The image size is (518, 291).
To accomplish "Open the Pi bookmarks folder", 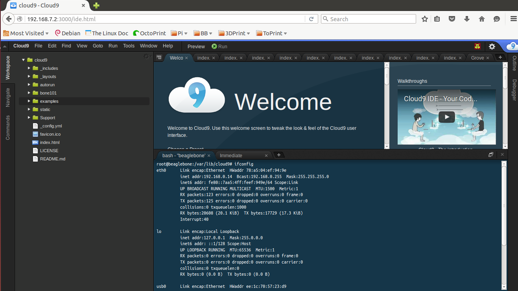I will pos(180,33).
